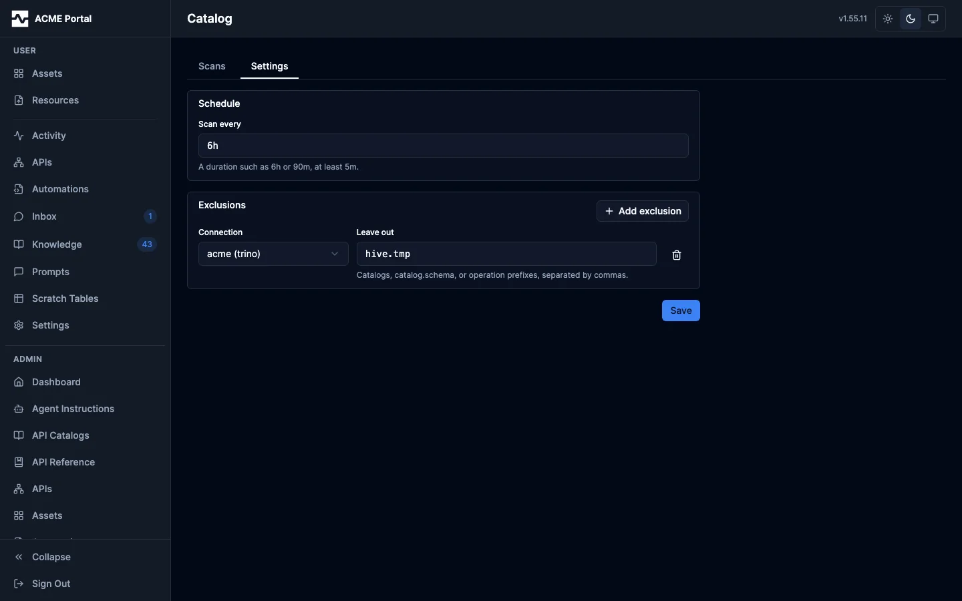Screen dimensions: 962x601
Task: Choose system theme monitor icon
Action: click(x=933, y=19)
